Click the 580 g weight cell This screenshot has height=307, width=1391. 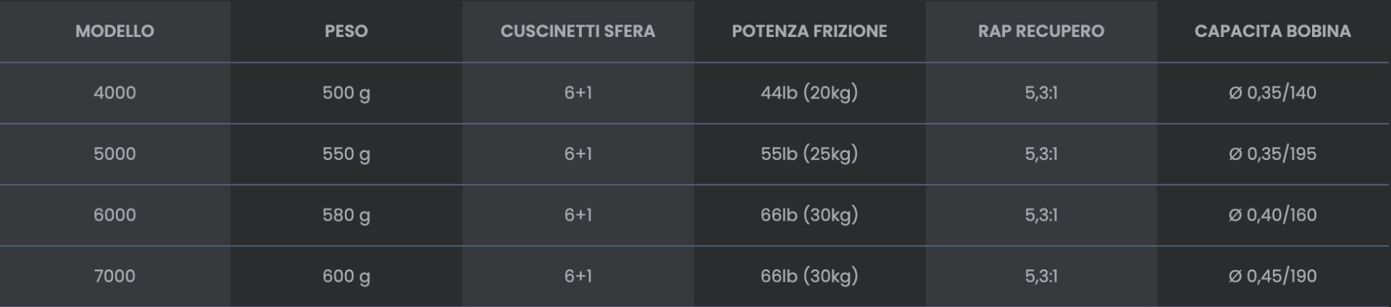(x=346, y=215)
